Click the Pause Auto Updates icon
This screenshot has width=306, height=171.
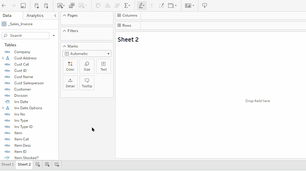46,6
